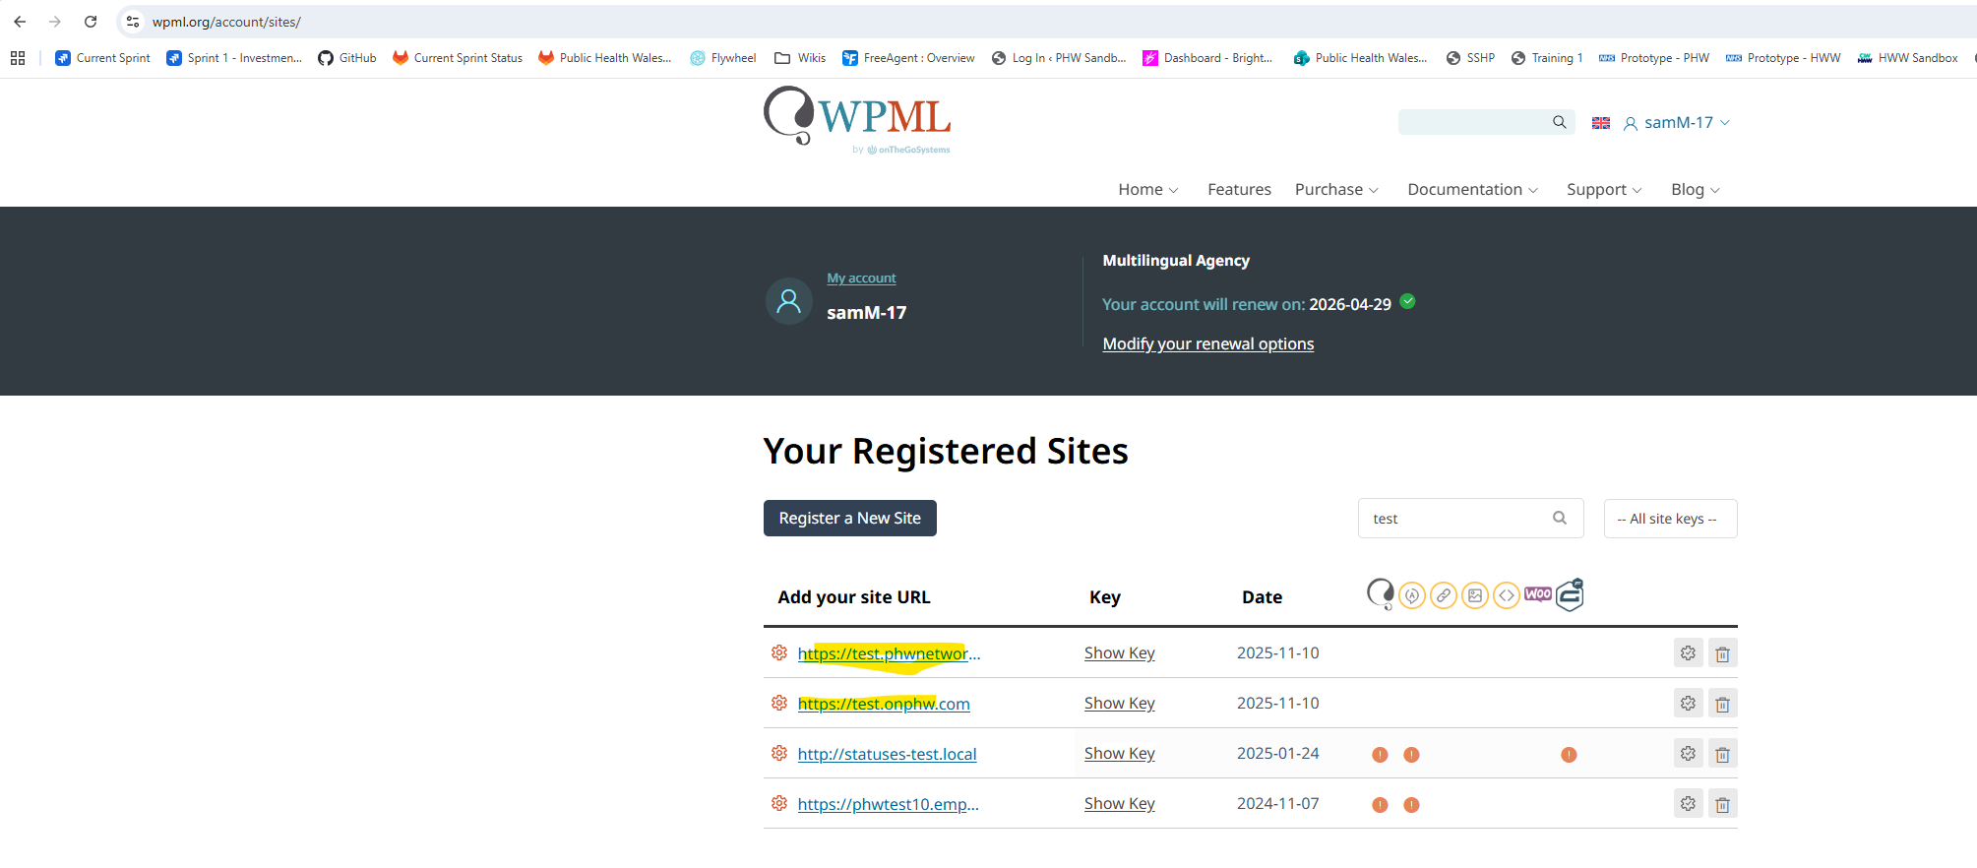Screen dimensions: 1977x868
Task: Open the SSHP bookmark
Action: tap(1470, 58)
